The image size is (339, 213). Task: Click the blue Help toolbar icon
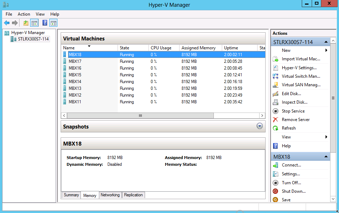pos(45,23)
